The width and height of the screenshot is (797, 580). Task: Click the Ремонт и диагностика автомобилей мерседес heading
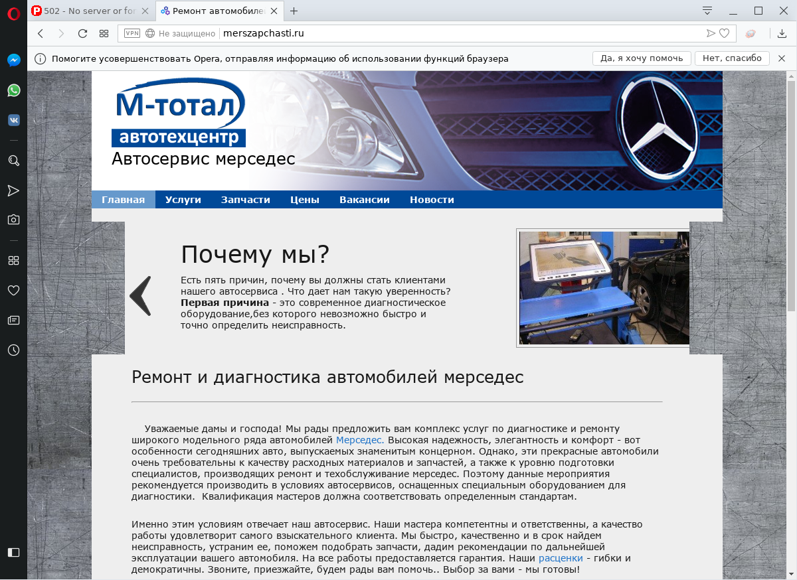[x=327, y=377]
